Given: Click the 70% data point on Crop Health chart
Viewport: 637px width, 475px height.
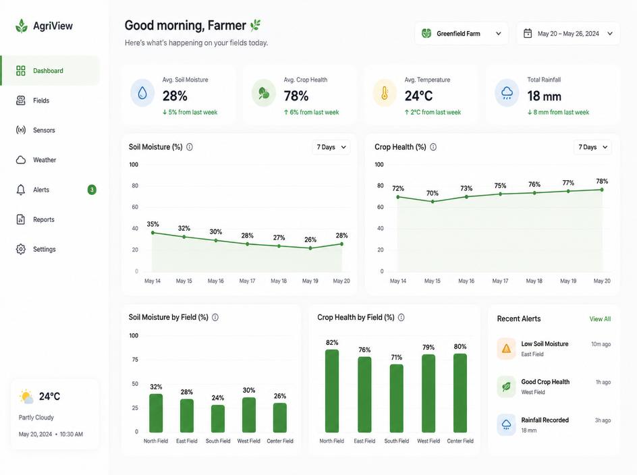Looking at the screenshot, I should pyautogui.click(x=433, y=202).
